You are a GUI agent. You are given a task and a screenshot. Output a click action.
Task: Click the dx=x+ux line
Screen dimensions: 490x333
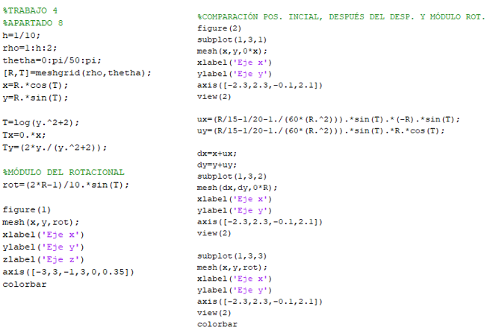click(x=217, y=154)
